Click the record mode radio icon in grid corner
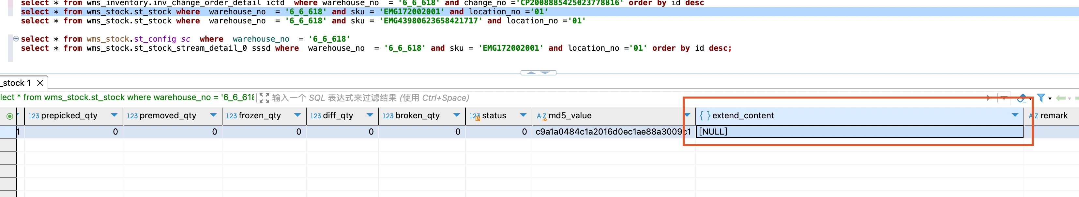Image resolution: width=1079 pixels, height=197 pixels. (9, 116)
